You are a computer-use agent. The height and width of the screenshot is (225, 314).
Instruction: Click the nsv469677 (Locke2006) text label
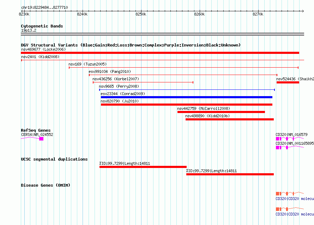[43, 49]
